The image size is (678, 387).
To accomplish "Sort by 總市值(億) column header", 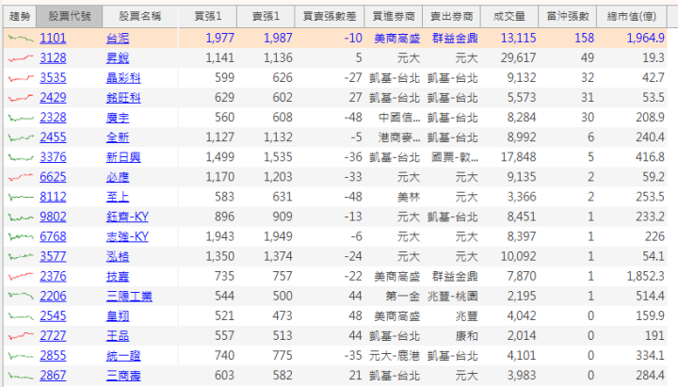I will (x=637, y=16).
